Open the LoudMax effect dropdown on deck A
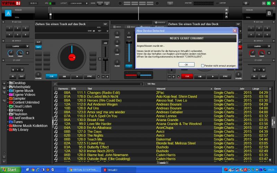Image resolution: width=277 pixels, height=173 pixels. [x=17, y=46]
